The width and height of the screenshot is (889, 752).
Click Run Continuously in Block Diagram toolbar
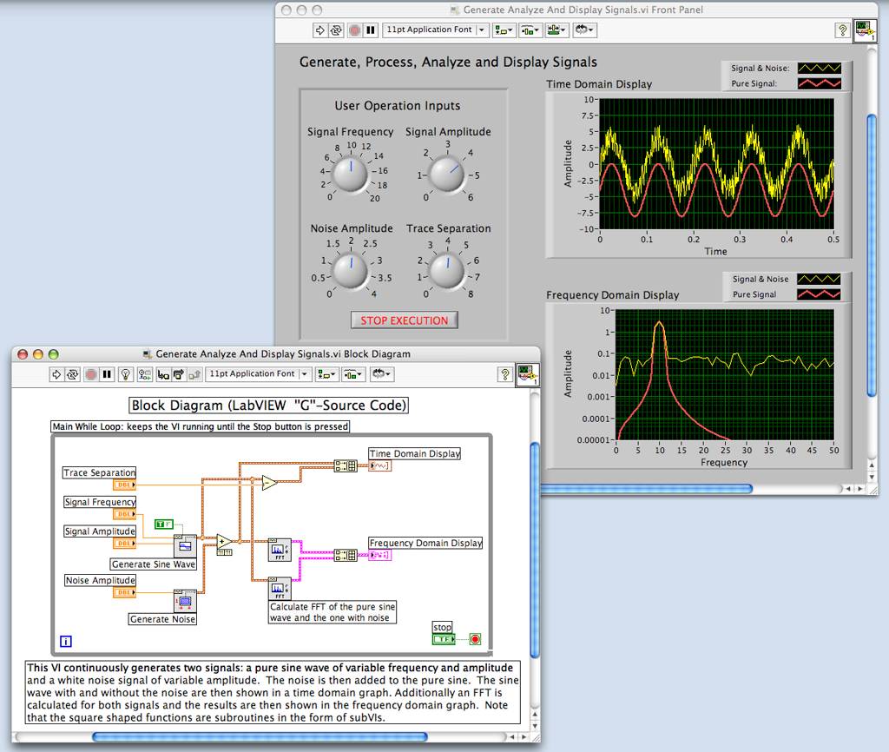point(74,374)
